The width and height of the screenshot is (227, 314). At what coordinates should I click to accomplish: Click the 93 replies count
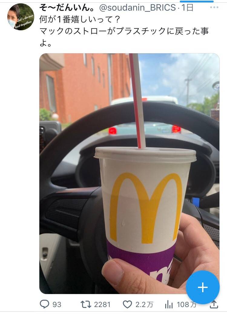57,305
